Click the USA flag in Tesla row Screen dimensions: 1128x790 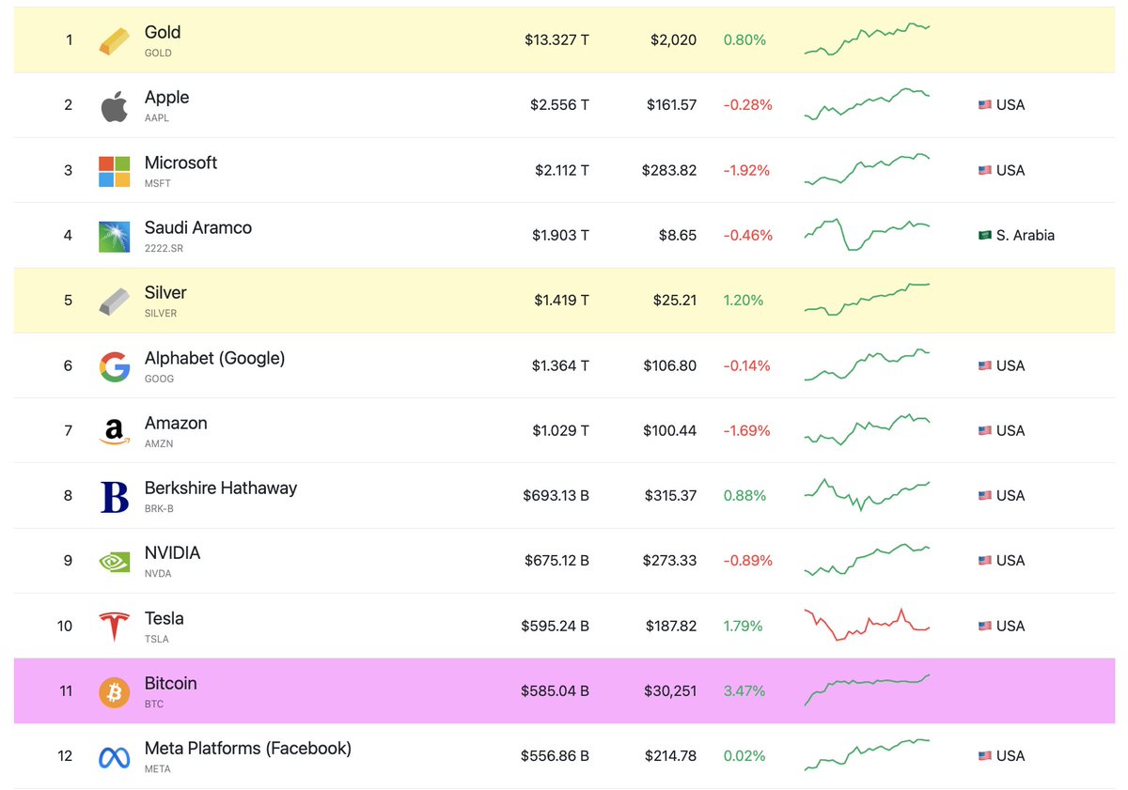click(984, 626)
